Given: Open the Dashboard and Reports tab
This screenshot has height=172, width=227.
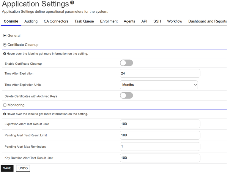Looking at the screenshot, I should [x=207, y=21].
